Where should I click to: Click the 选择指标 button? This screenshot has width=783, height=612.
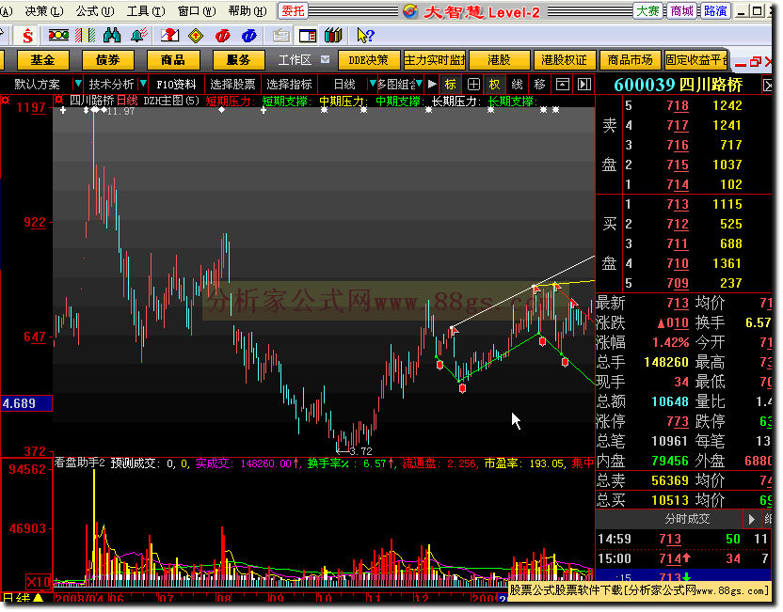coord(289,85)
